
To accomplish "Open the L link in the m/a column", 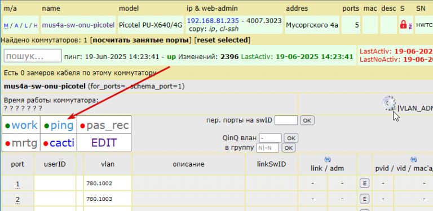I will [x=26, y=26].
